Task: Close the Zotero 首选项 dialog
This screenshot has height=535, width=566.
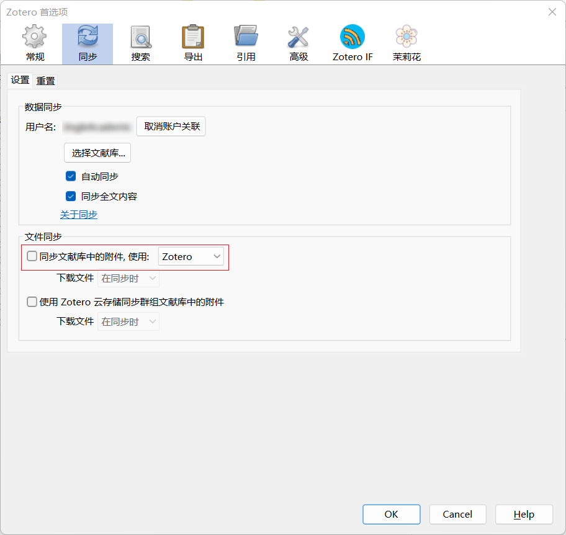Action: (552, 12)
